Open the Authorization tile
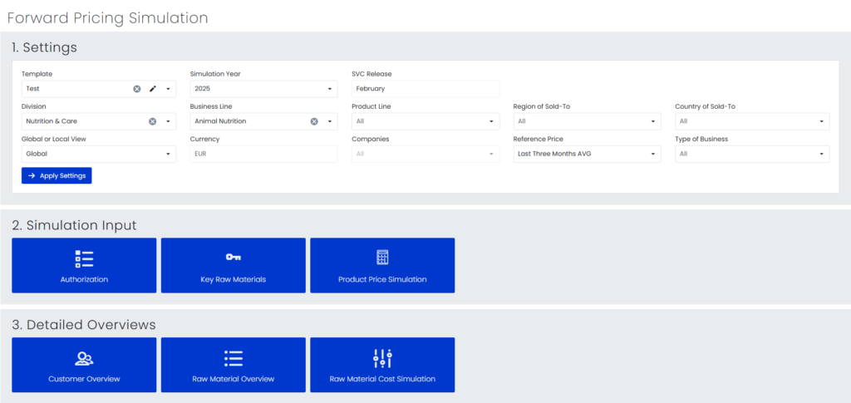The image size is (851, 403). (x=84, y=265)
